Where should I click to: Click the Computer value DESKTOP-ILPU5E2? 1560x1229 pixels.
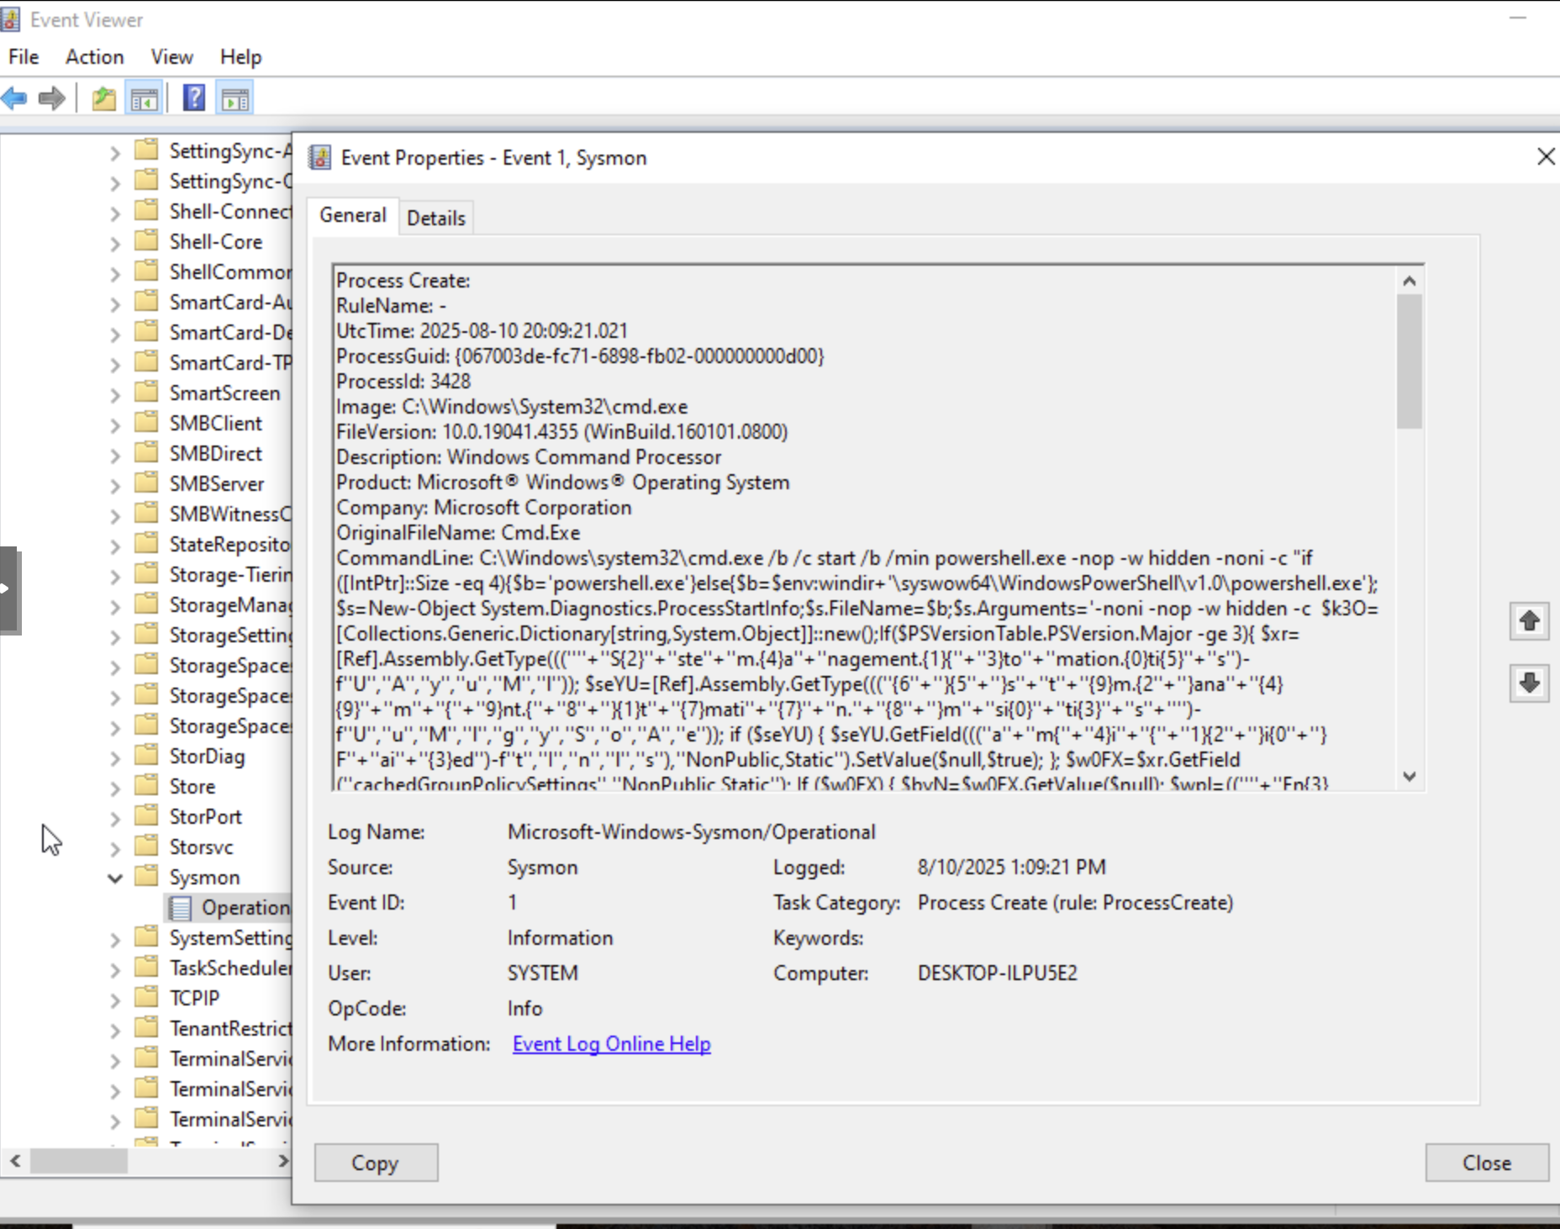997,973
